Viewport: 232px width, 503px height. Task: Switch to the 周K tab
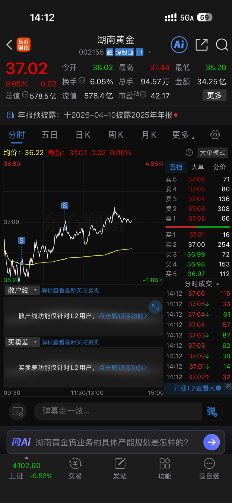click(116, 135)
